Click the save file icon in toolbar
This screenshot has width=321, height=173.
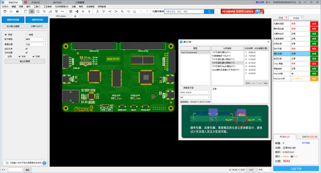point(5,11)
